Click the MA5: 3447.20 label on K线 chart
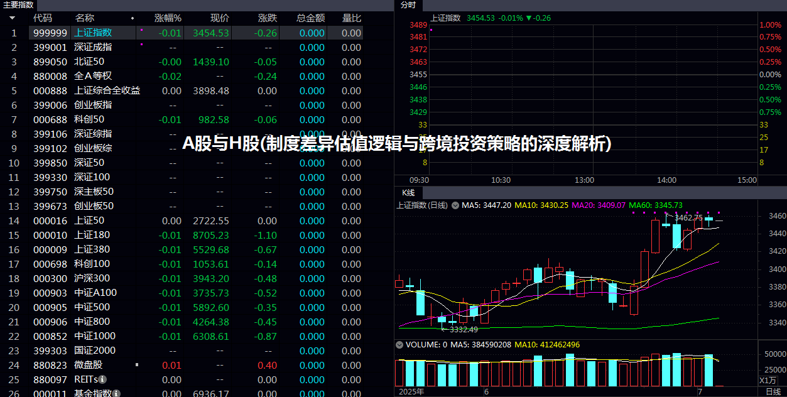 point(486,205)
